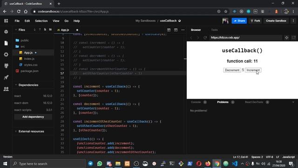The image size is (298, 168).
Task: Click the JavaScript language mode in status bar
Action: pos(288,157)
